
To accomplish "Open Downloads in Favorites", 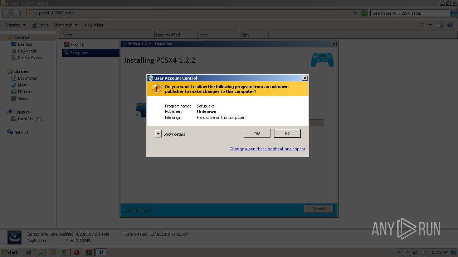I will click(27, 51).
